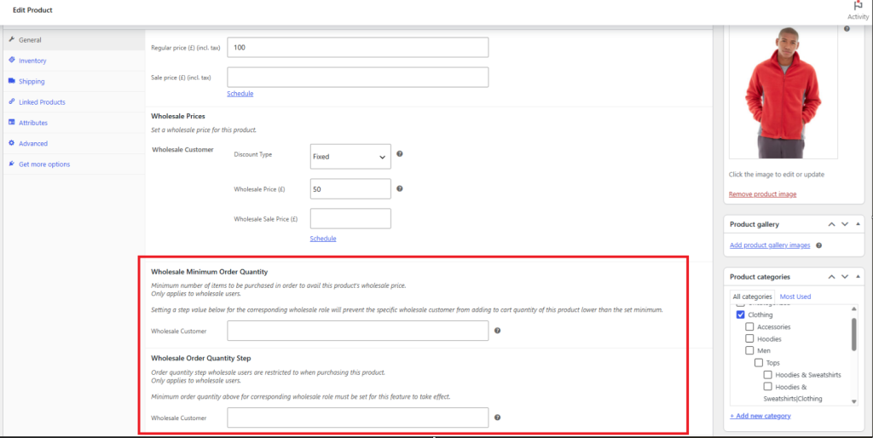
Task: Focus the Wholesale Sale Price input field
Action: click(350, 219)
